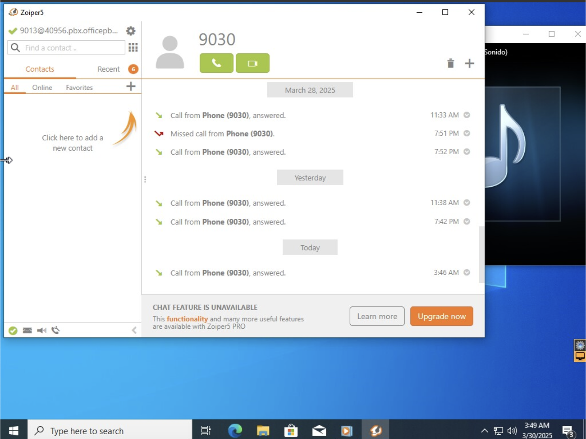The height and width of the screenshot is (439, 586).
Task: Click the music note artwork in media player
Action: [x=523, y=154]
